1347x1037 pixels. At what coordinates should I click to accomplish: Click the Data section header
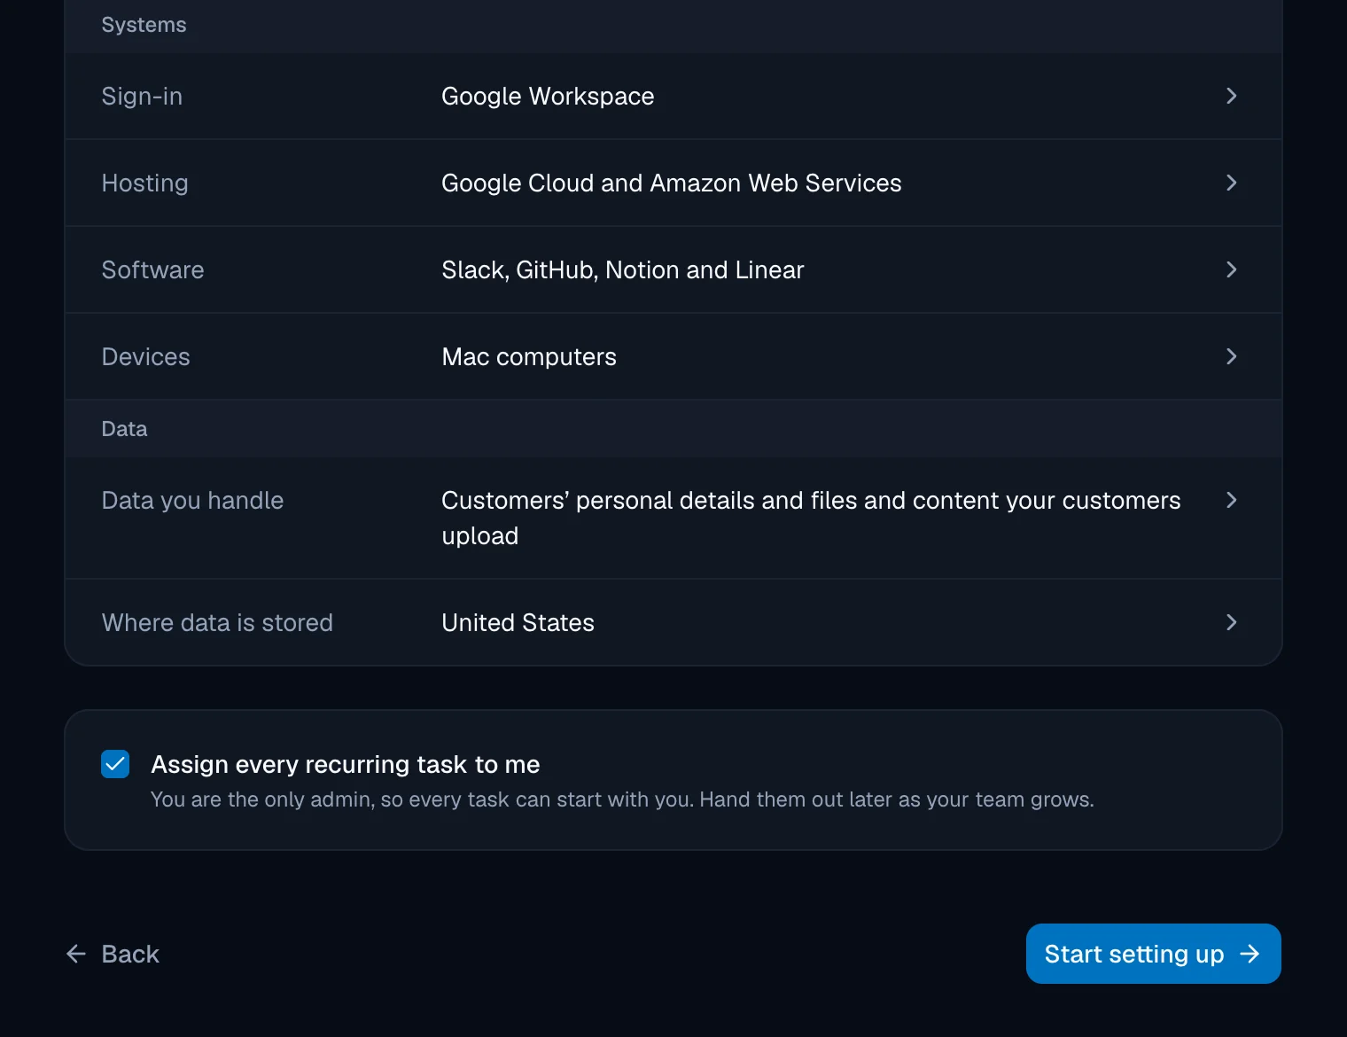pos(124,429)
